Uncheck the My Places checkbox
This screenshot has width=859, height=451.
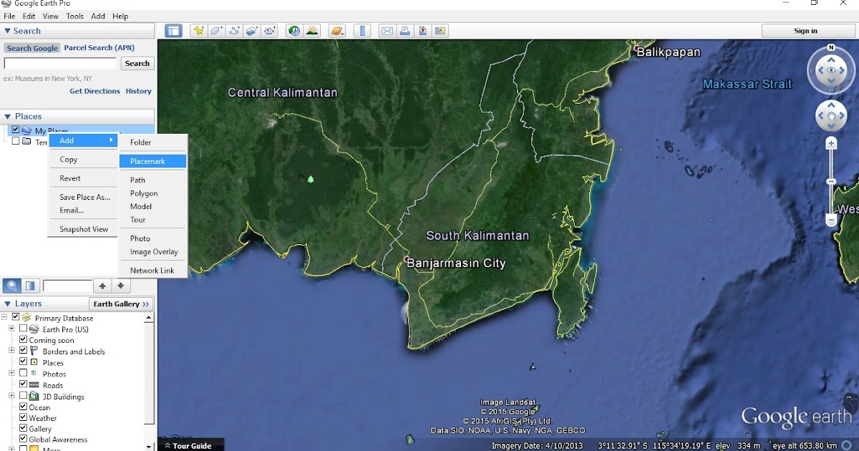[x=16, y=130]
